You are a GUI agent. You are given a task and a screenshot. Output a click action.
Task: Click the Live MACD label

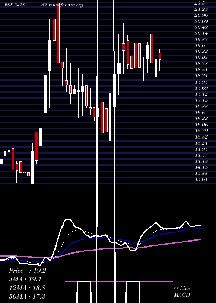tap(182, 292)
